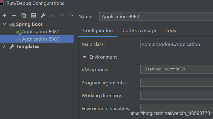Focus the Main class field
This screenshot has height=119, width=213.
pyautogui.click(x=177, y=44)
